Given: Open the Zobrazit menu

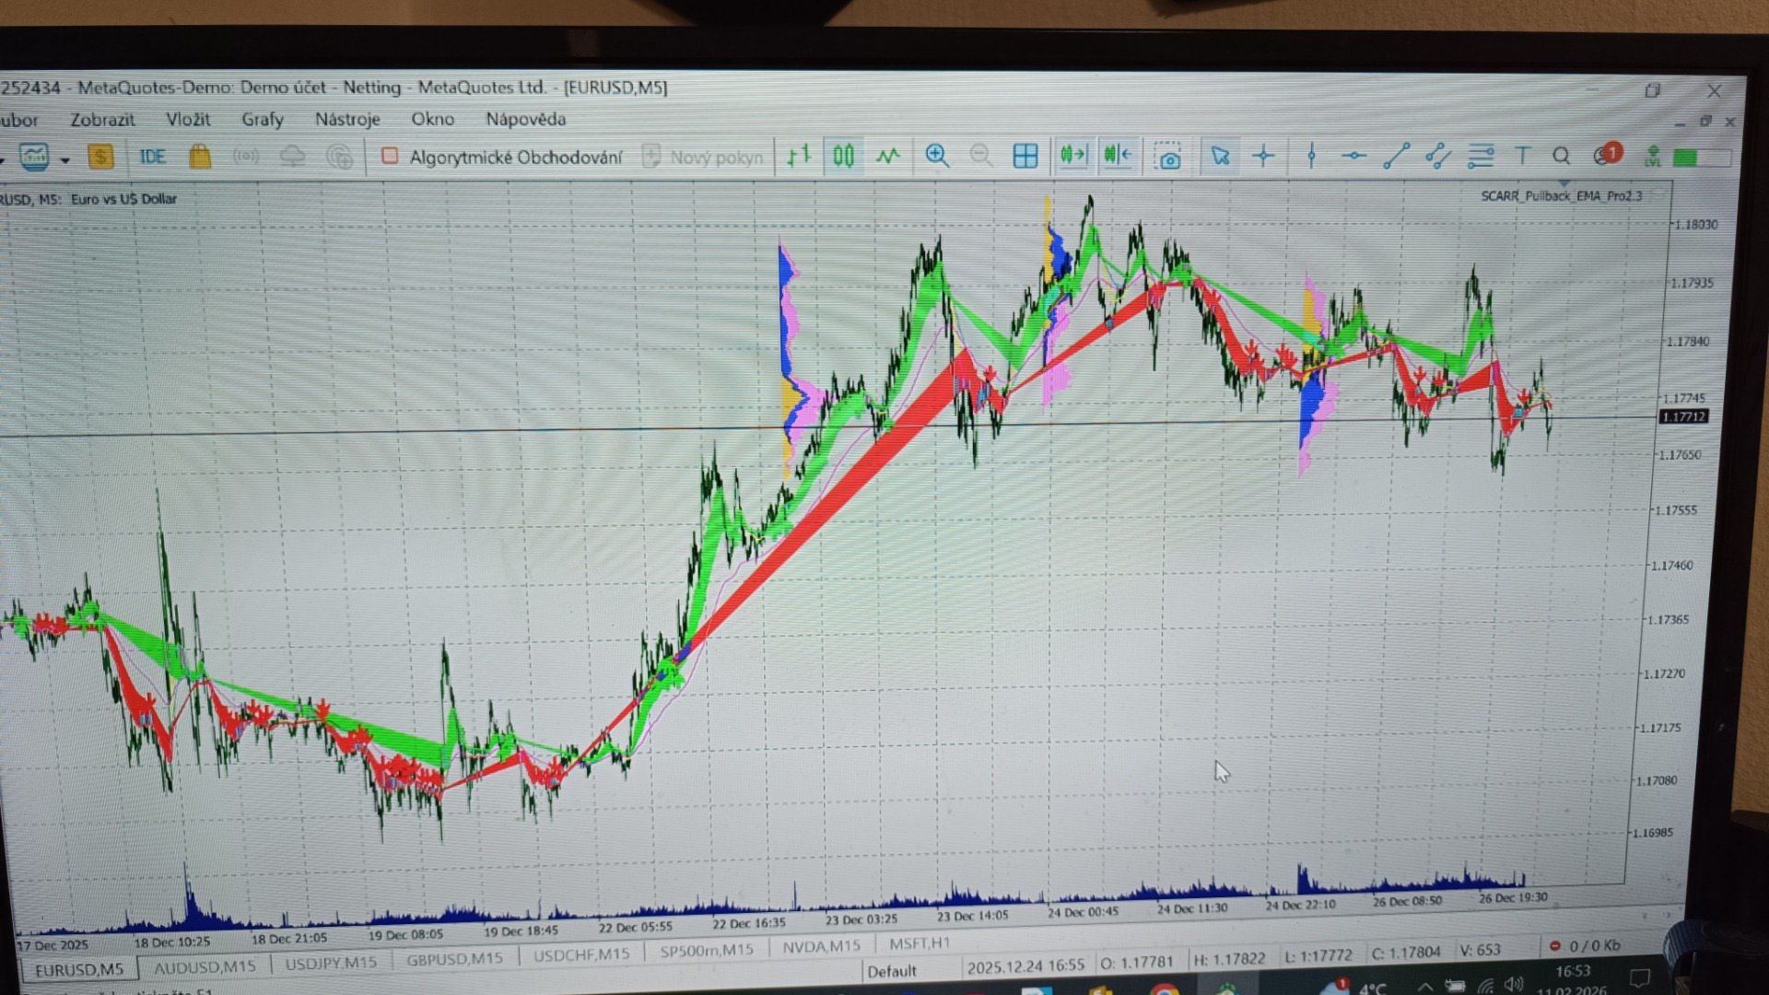Looking at the screenshot, I should click(x=102, y=120).
